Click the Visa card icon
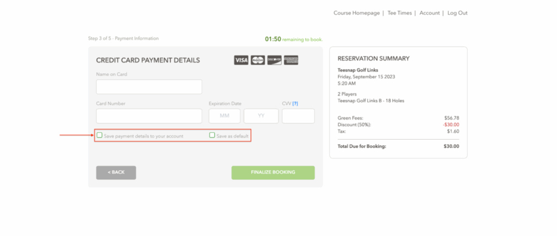 tap(242, 60)
